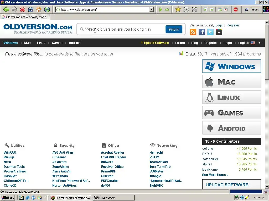Click the green Go arrow button
This screenshot has height=201, width=269.
point(161,9)
